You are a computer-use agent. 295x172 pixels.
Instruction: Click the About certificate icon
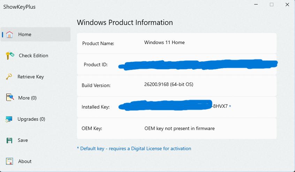(x=9, y=161)
